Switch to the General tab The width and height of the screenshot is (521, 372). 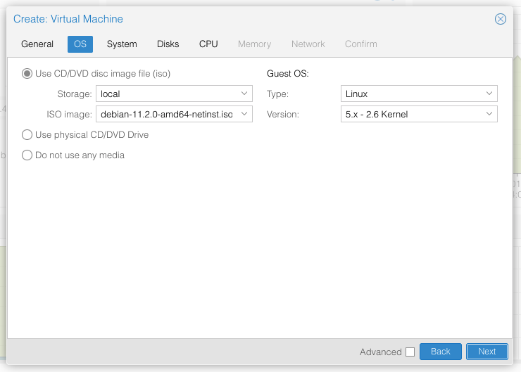tap(37, 44)
